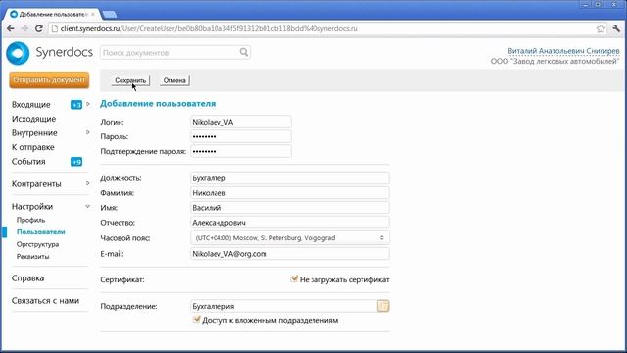Toggle Не загружать сертификат checkbox

pyautogui.click(x=294, y=278)
